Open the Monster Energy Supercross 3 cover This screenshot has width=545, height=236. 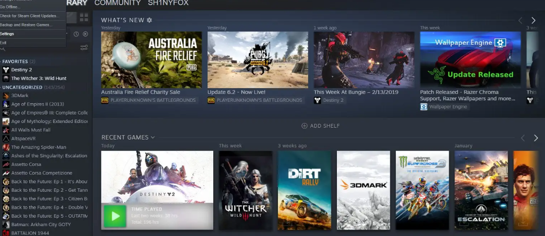tap(422, 190)
